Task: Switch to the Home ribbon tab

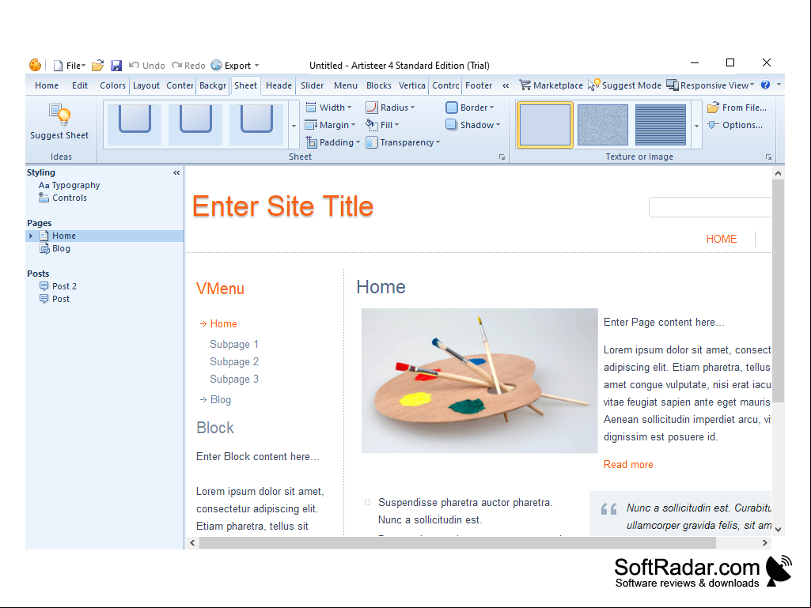Action: 47,85
